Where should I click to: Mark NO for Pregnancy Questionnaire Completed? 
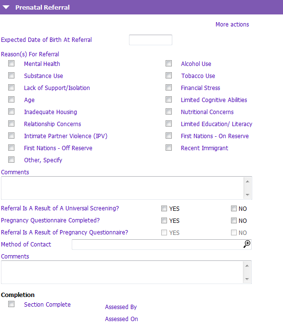click(x=234, y=220)
